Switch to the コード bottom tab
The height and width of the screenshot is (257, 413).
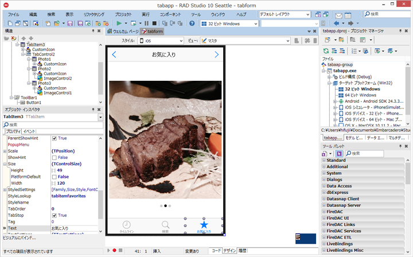[x=216, y=251]
